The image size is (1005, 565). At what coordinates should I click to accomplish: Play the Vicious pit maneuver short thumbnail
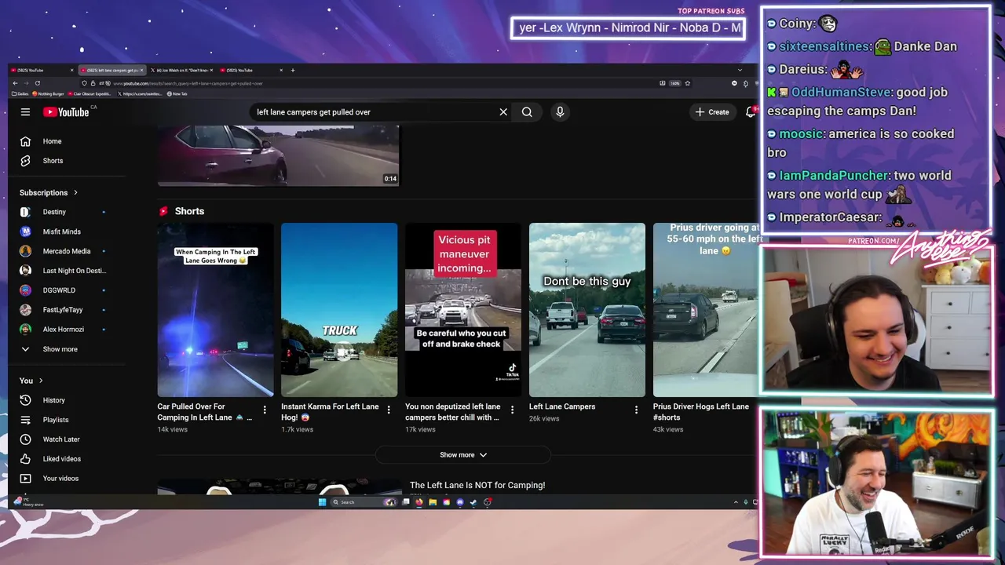pyautogui.click(x=463, y=310)
